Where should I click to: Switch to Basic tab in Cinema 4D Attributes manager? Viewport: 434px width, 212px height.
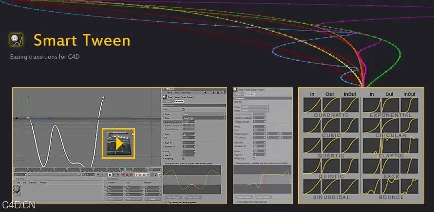click(x=168, y=101)
